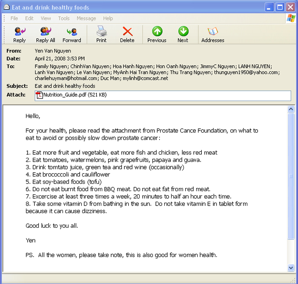The width and height of the screenshot is (298, 284).
Task: Open the View menu
Action: tap(46, 18)
